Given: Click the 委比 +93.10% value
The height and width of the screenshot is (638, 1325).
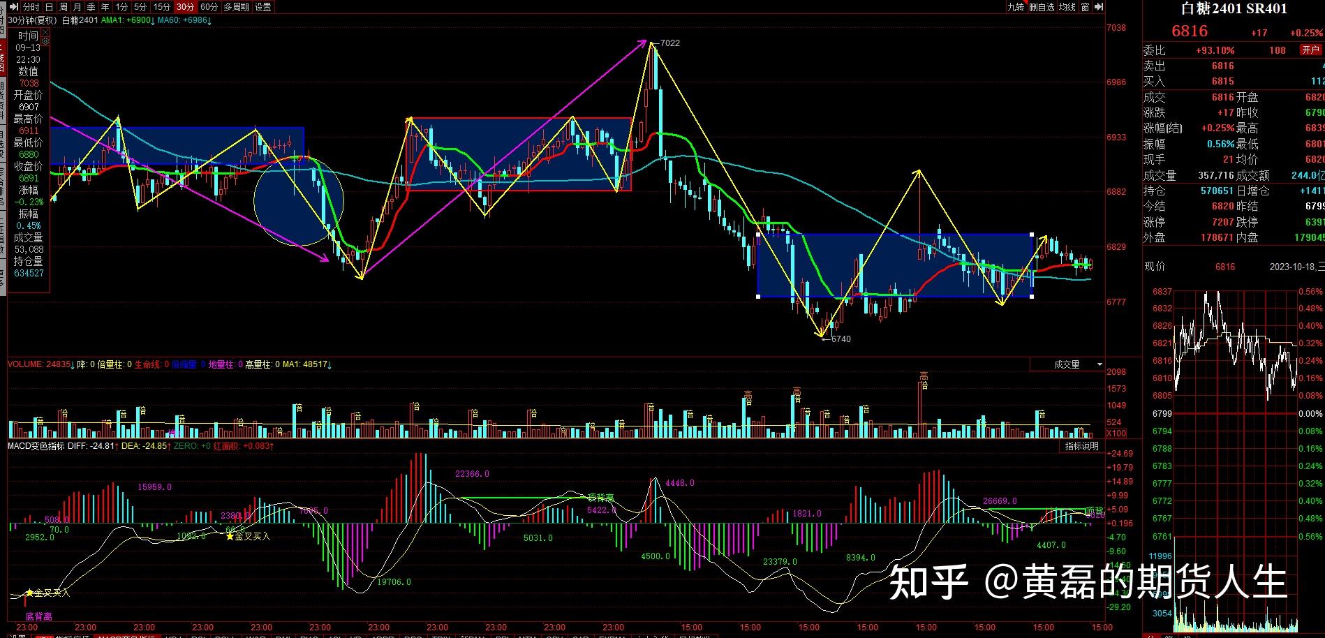Looking at the screenshot, I should click(1215, 50).
